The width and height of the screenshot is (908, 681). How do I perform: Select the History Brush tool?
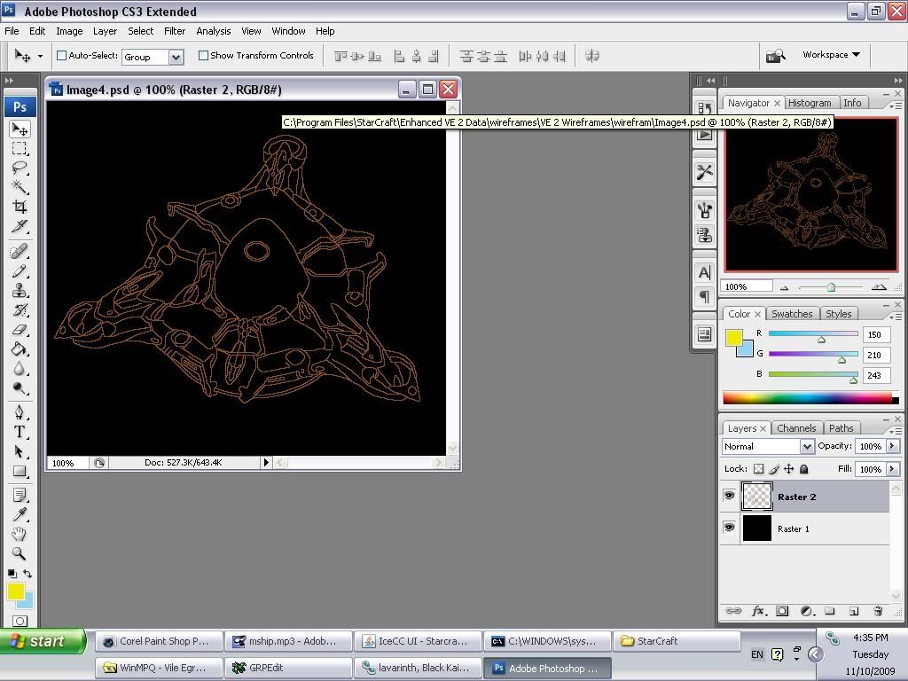pos(20,309)
